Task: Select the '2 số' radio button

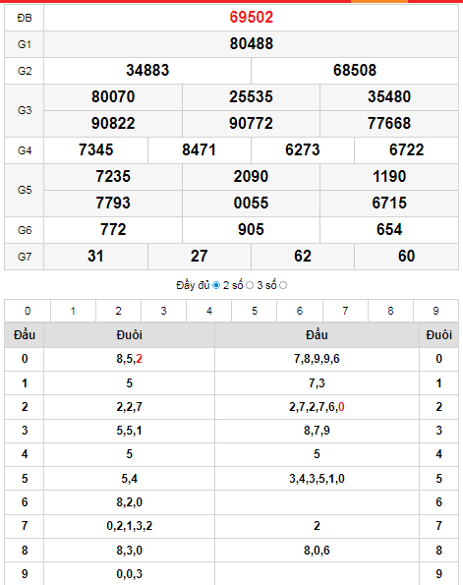Action: [250, 285]
